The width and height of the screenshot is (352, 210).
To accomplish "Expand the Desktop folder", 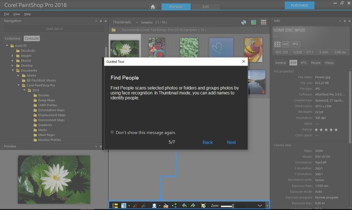I will coord(13,65).
